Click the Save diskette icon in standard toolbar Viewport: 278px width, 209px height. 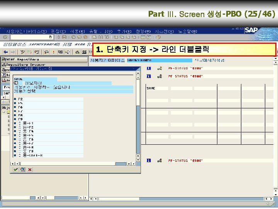tap(64, 37)
